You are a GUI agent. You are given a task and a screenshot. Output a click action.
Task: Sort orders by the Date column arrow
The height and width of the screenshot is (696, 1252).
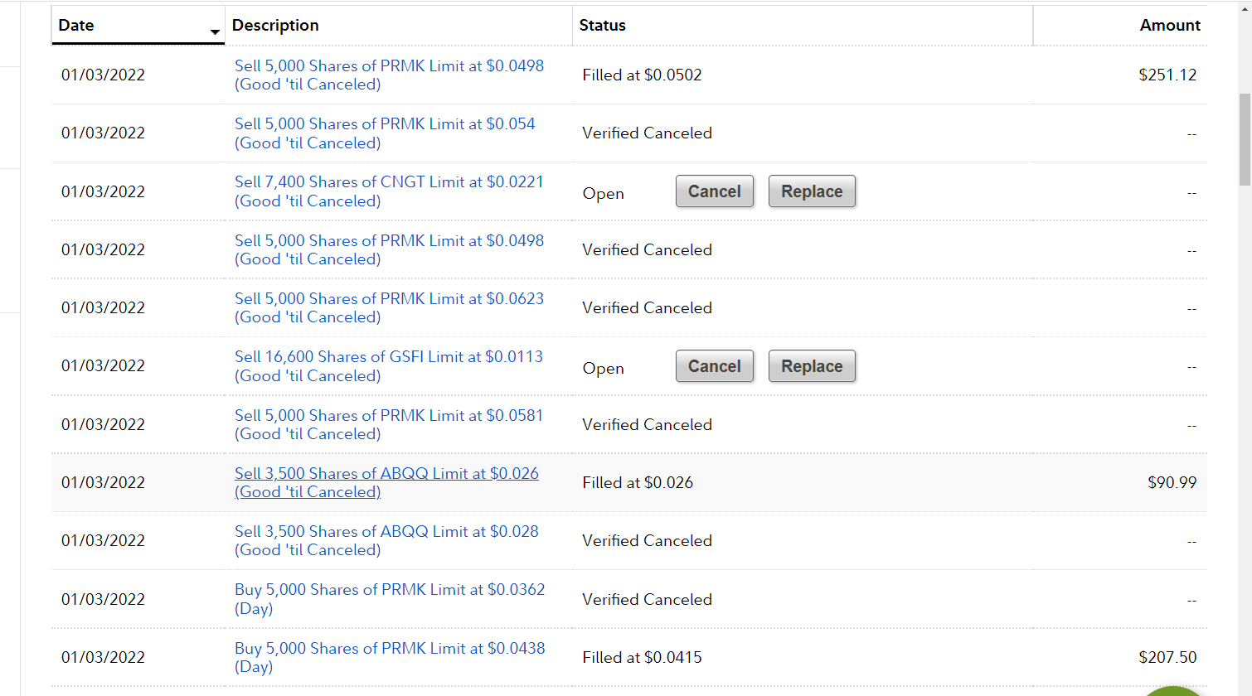tap(215, 32)
